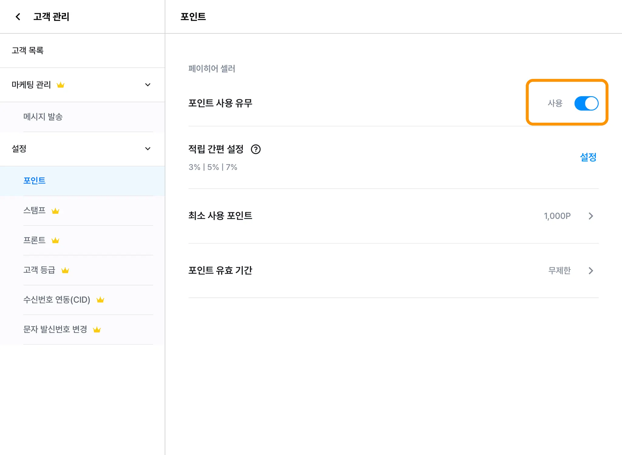Screen dimensions: 622x455
Task: Select the 포인트 sidebar item
Action: click(34, 181)
